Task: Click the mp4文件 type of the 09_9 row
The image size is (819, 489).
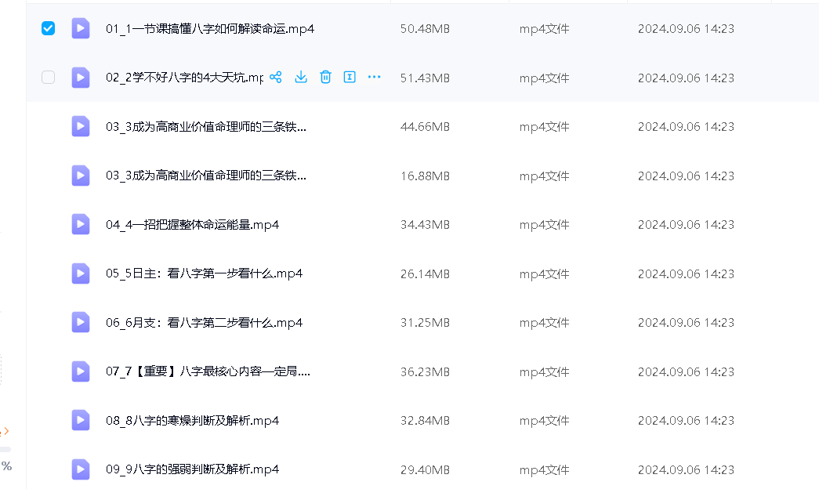Action: pos(544,469)
